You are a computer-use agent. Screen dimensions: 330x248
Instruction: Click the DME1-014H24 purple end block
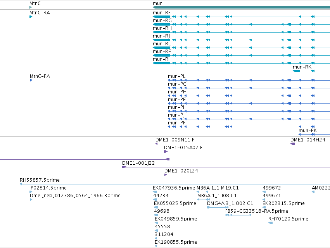292,144
